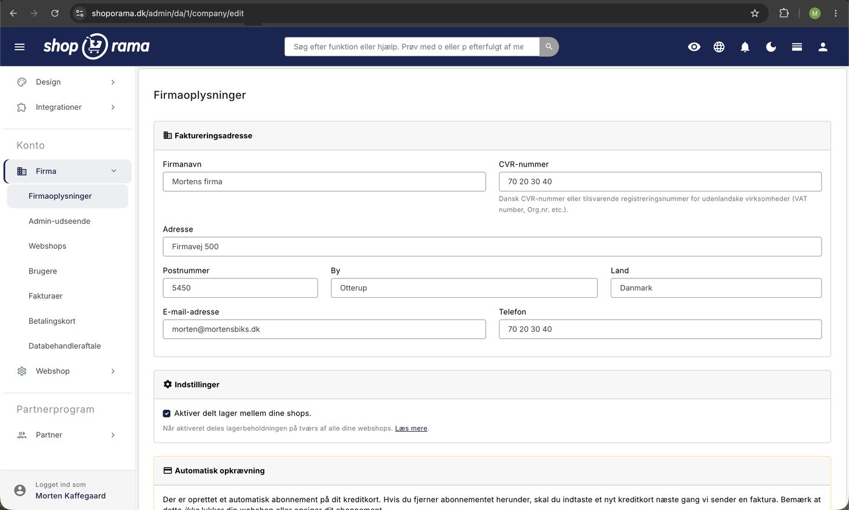Bookmark this page with star icon
Viewport: 849px width, 510px height.
755,13
